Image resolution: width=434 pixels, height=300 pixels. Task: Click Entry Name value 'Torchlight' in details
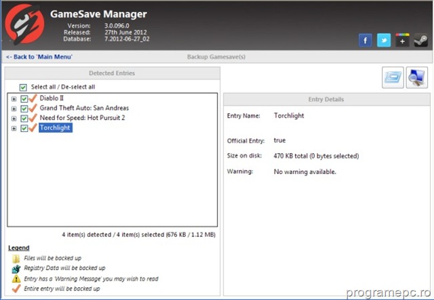(289, 116)
